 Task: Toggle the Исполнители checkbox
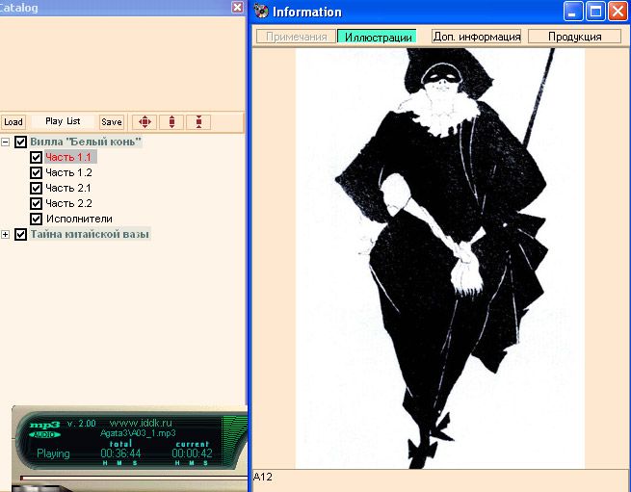click(x=37, y=219)
